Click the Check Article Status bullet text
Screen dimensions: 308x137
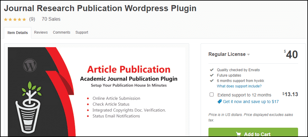(111, 104)
